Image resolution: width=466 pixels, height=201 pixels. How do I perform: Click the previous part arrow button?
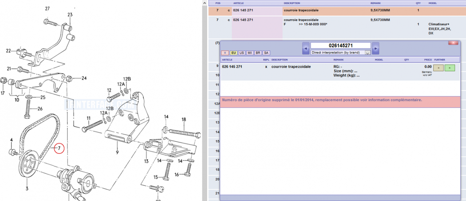pyautogui.click(x=306, y=49)
